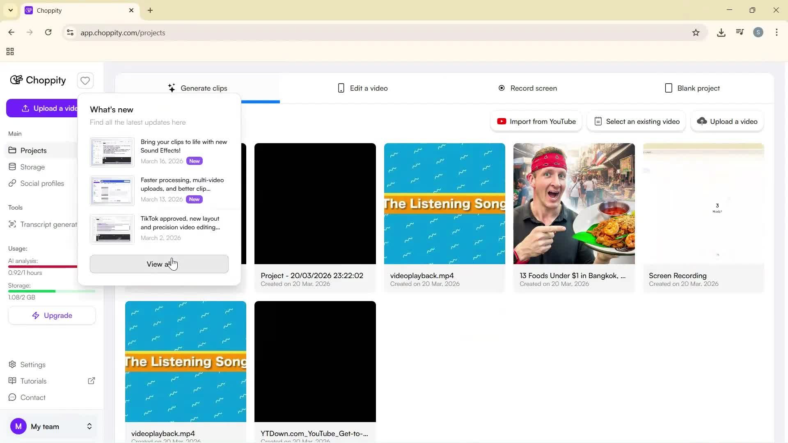Image resolution: width=788 pixels, height=443 pixels.
Task: Open the Record screen tool
Action: pyautogui.click(x=528, y=88)
